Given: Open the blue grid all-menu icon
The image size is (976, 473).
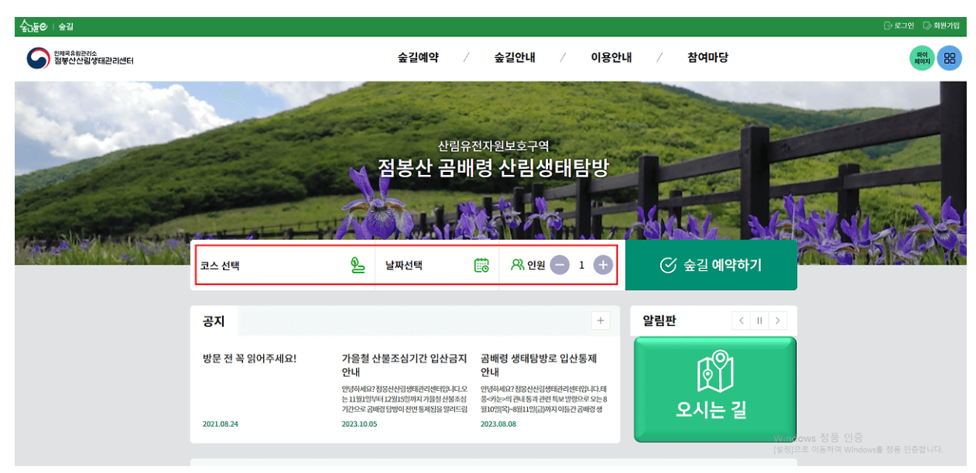Looking at the screenshot, I should click(950, 57).
